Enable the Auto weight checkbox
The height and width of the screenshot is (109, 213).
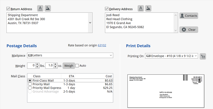[77, 66]
